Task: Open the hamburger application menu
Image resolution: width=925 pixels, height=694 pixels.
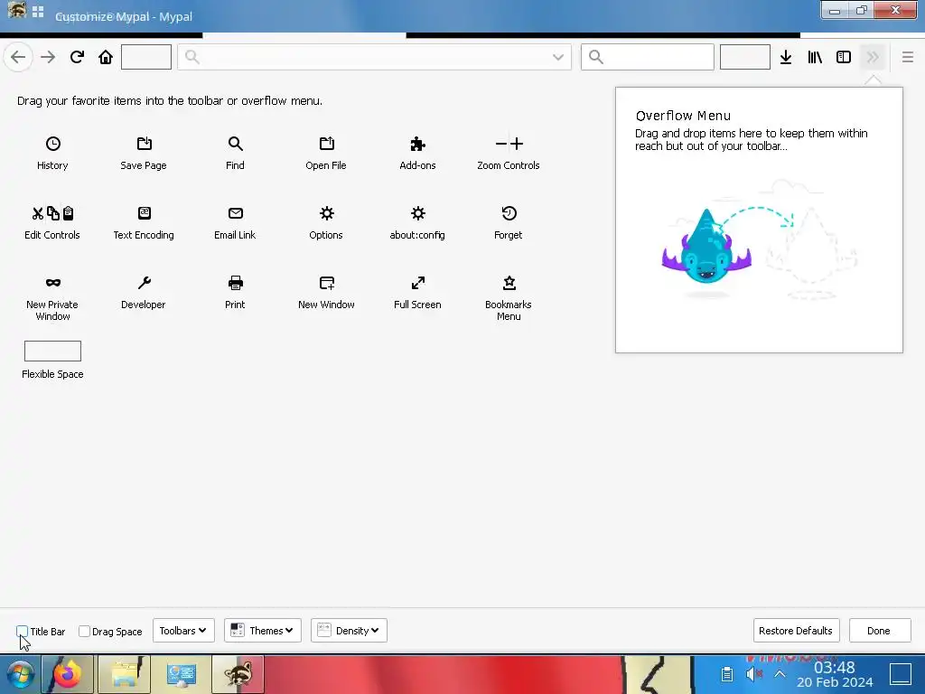Action: (908, 57)
